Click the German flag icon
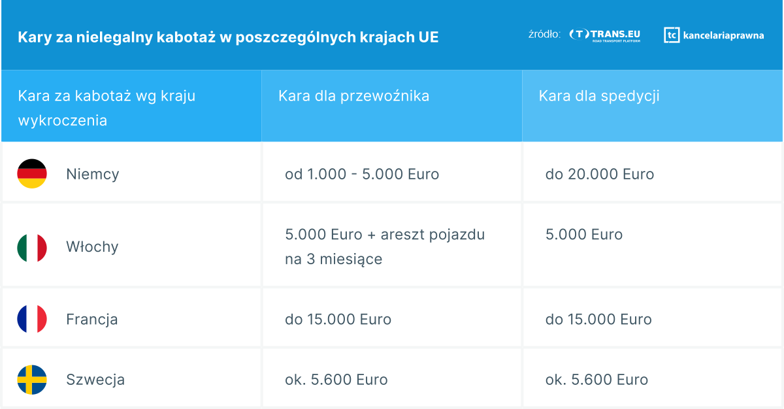Viewport: 784px width, 409px height. click(x=32, y=174)
